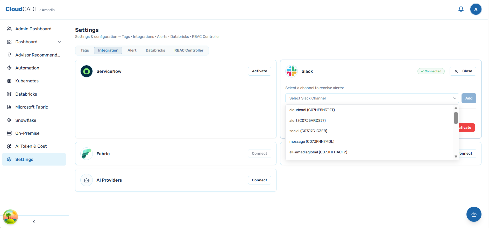489x228 pixels.
Task: Expand the Dashboard submenu chevron
Action: tap(59, 42)
